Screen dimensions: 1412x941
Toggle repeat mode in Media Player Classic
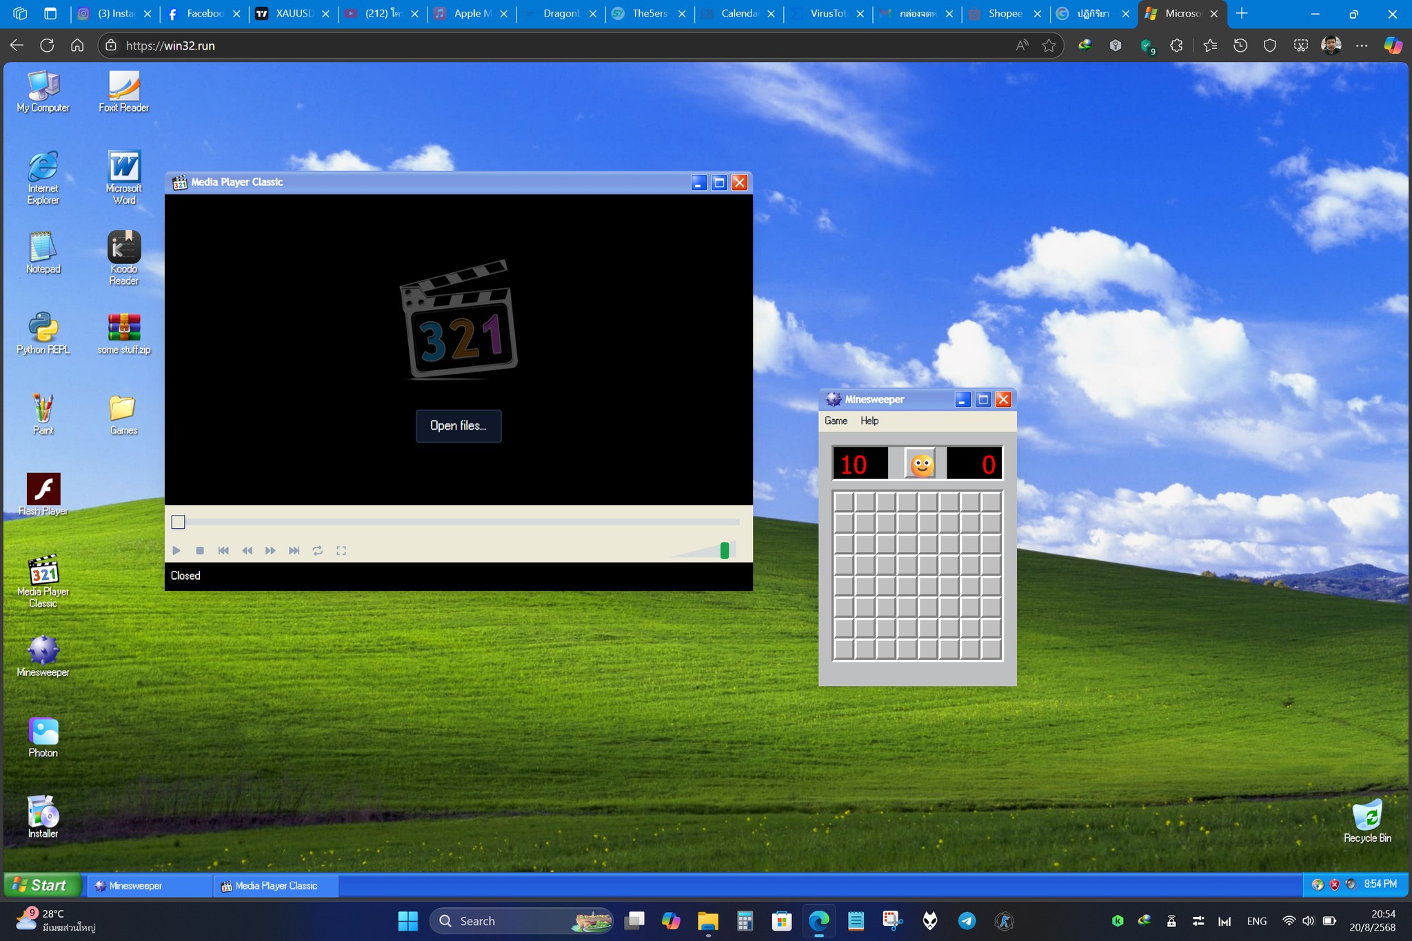318,551
